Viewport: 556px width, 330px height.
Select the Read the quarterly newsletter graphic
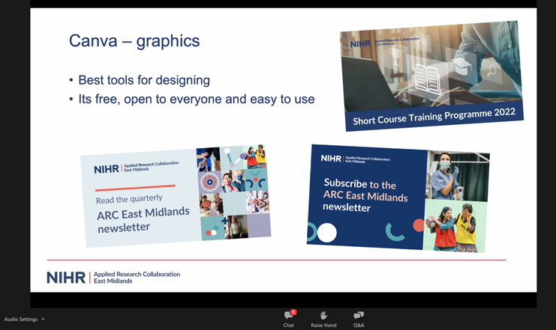[176, 196]
